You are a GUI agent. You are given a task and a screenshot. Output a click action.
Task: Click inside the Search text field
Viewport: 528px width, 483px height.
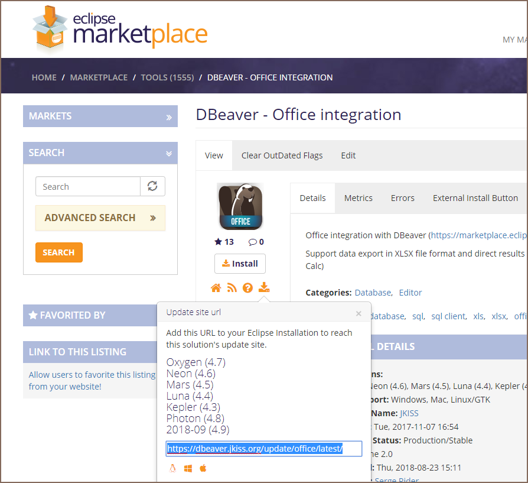coord(87,187)
